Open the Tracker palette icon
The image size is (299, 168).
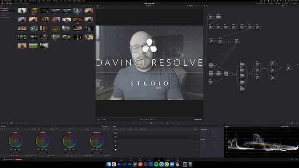pos(157,123)
